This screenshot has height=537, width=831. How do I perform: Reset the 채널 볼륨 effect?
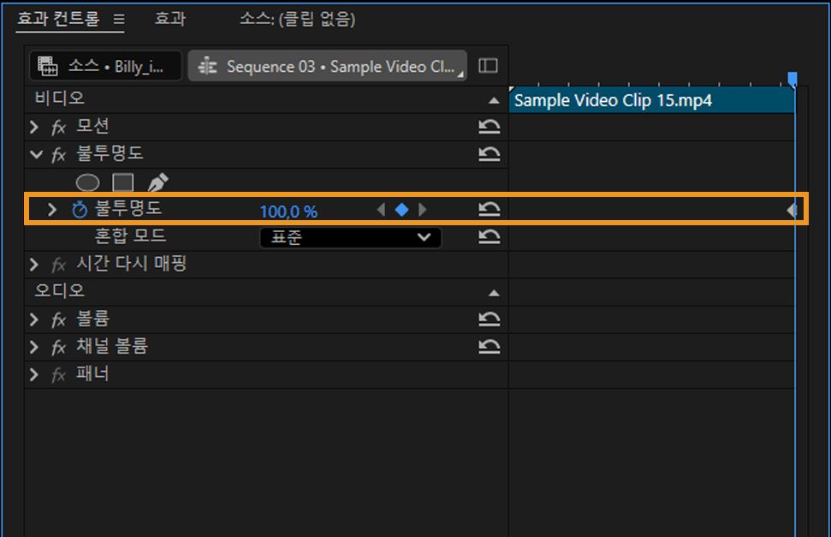tap(489, 346)
